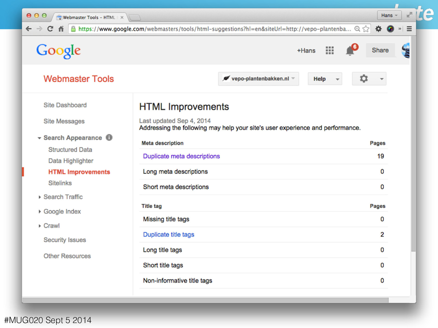Screen dimensions: 438x328
Task: Click the zoom magnifier in address bar
Action: click(x=357, y=29)
